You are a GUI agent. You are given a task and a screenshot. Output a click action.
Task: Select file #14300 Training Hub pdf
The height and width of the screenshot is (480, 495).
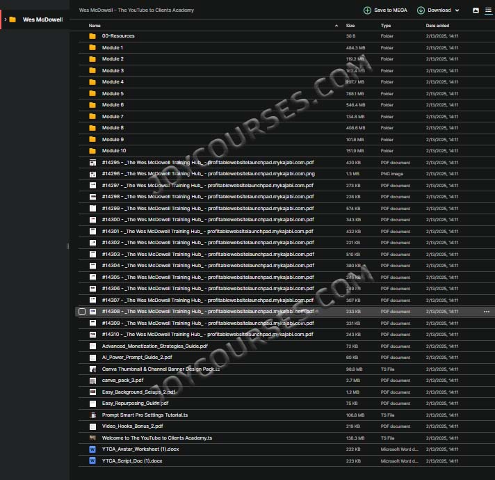coord(208,220)
